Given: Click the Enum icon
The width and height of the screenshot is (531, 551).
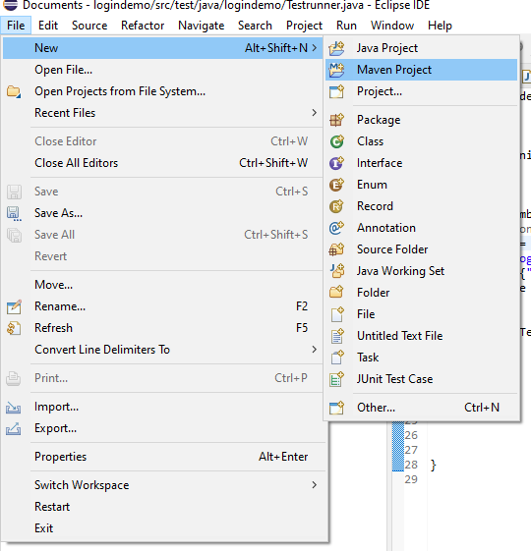Looking at the screenshot, I should pyautogui.click(x=336, y=185).
